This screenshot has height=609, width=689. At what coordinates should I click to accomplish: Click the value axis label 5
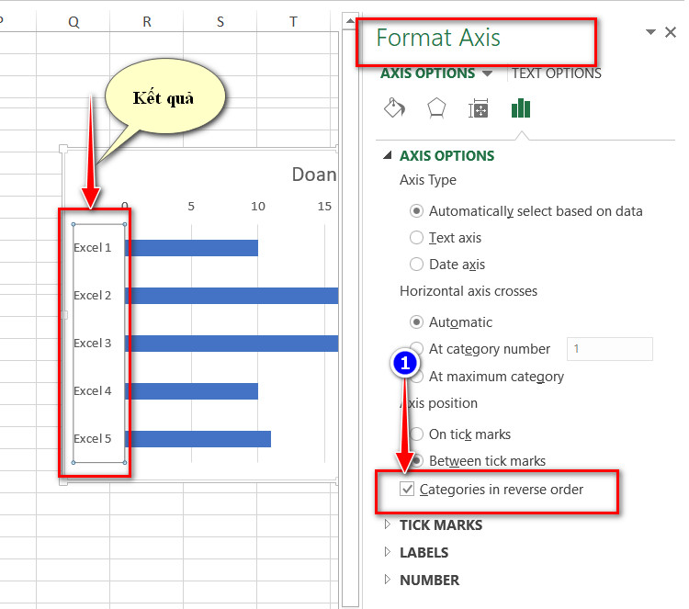coord(191,206)
